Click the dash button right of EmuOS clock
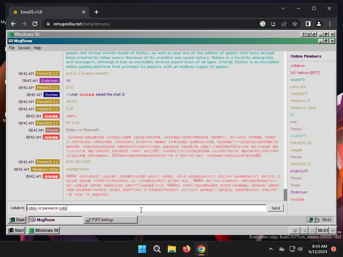 333,231
